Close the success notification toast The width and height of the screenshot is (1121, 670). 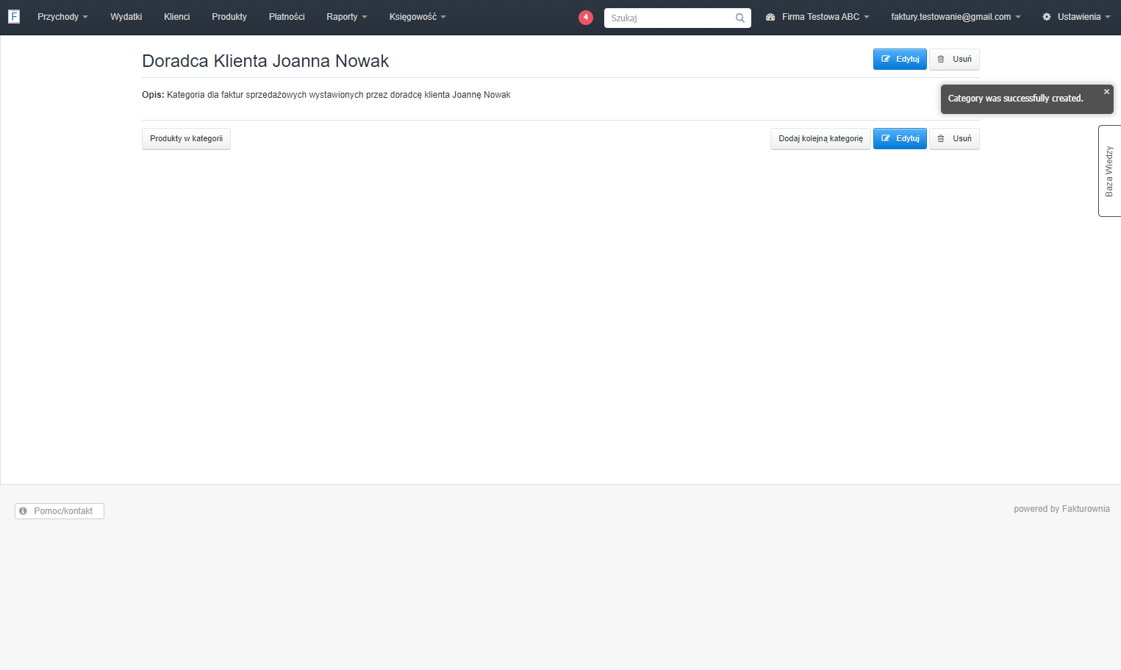pyautogui.click(x=1106, y=92)
